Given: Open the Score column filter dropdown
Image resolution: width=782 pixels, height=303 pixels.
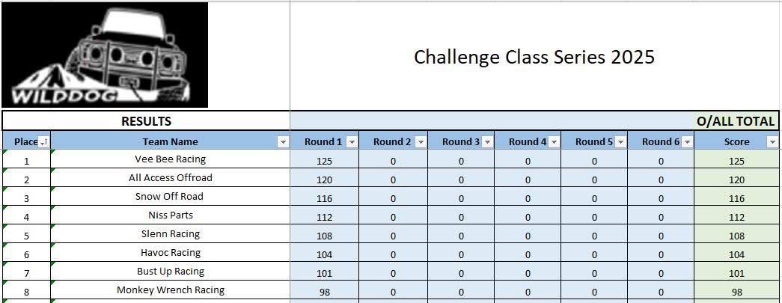Looking at the screenshot, I should 772,142.
